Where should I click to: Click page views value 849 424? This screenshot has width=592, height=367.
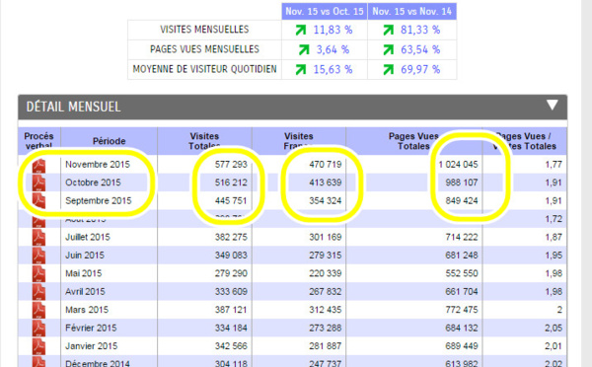tap(462, 200)
